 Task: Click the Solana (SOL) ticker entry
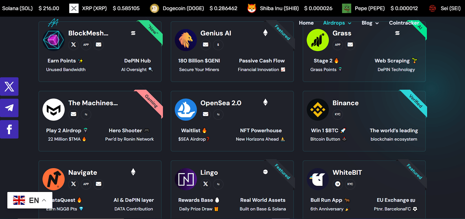point(31,8)
